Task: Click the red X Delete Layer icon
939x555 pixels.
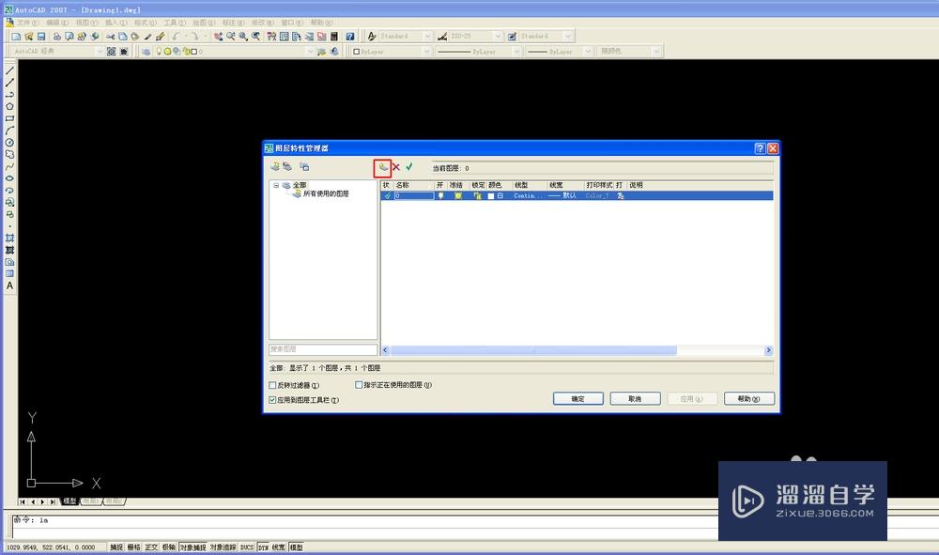Action: pos(396,167)
